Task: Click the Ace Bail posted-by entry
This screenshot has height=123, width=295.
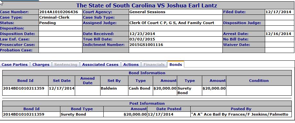Action: [x=239, y=114]
